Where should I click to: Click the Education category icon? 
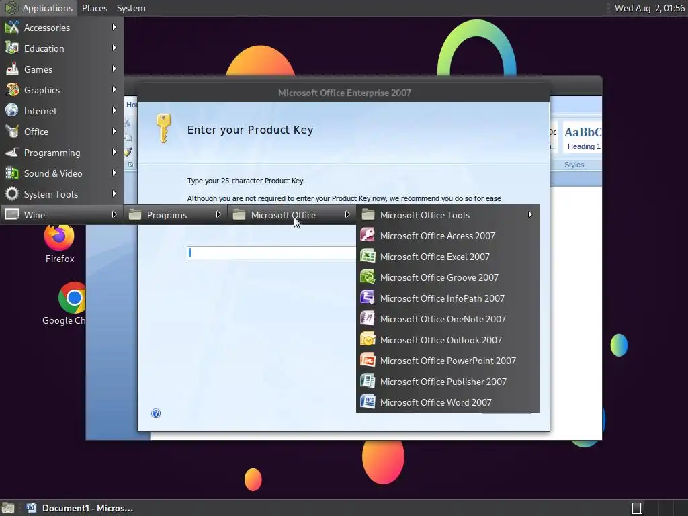click(x=12, y=48)
